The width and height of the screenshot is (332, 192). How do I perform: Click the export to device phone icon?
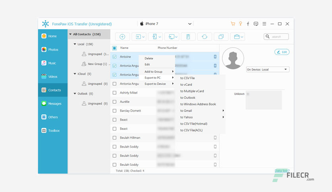pyautogui.click(x=155, y=37)
